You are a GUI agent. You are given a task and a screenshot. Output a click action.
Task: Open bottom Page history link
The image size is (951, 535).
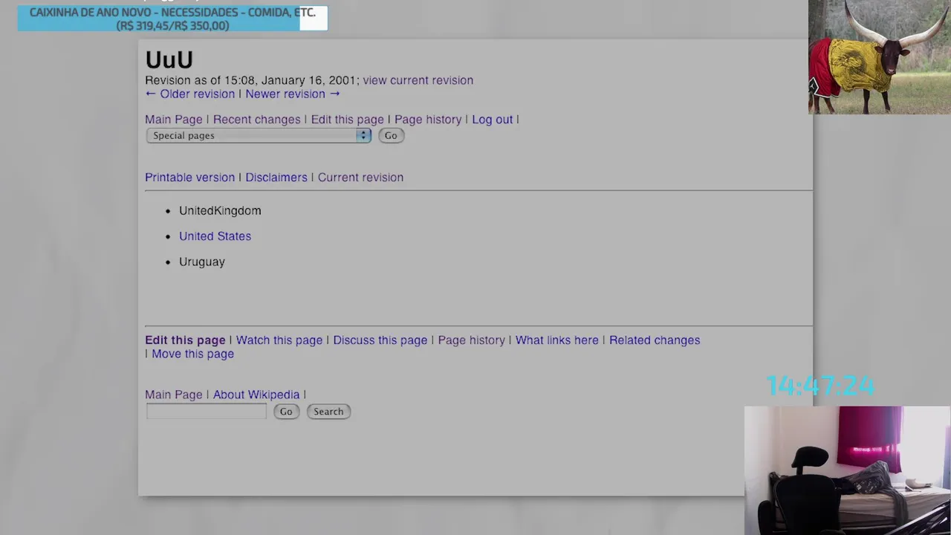coord(471,340)
